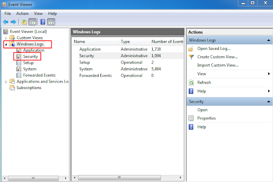Select Windows Logs in the tree
This screenshot has width=273, height=182.
(x=30, y=44)
